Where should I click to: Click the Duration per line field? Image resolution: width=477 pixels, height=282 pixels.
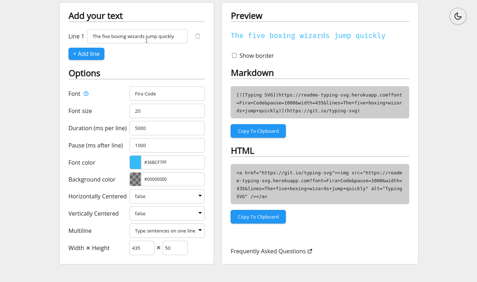coord(167,128)
